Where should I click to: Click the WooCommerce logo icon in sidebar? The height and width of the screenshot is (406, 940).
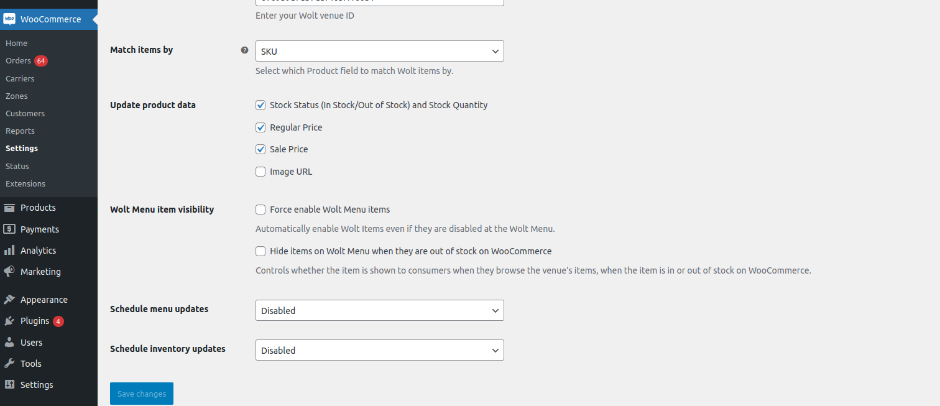[9, 19]
